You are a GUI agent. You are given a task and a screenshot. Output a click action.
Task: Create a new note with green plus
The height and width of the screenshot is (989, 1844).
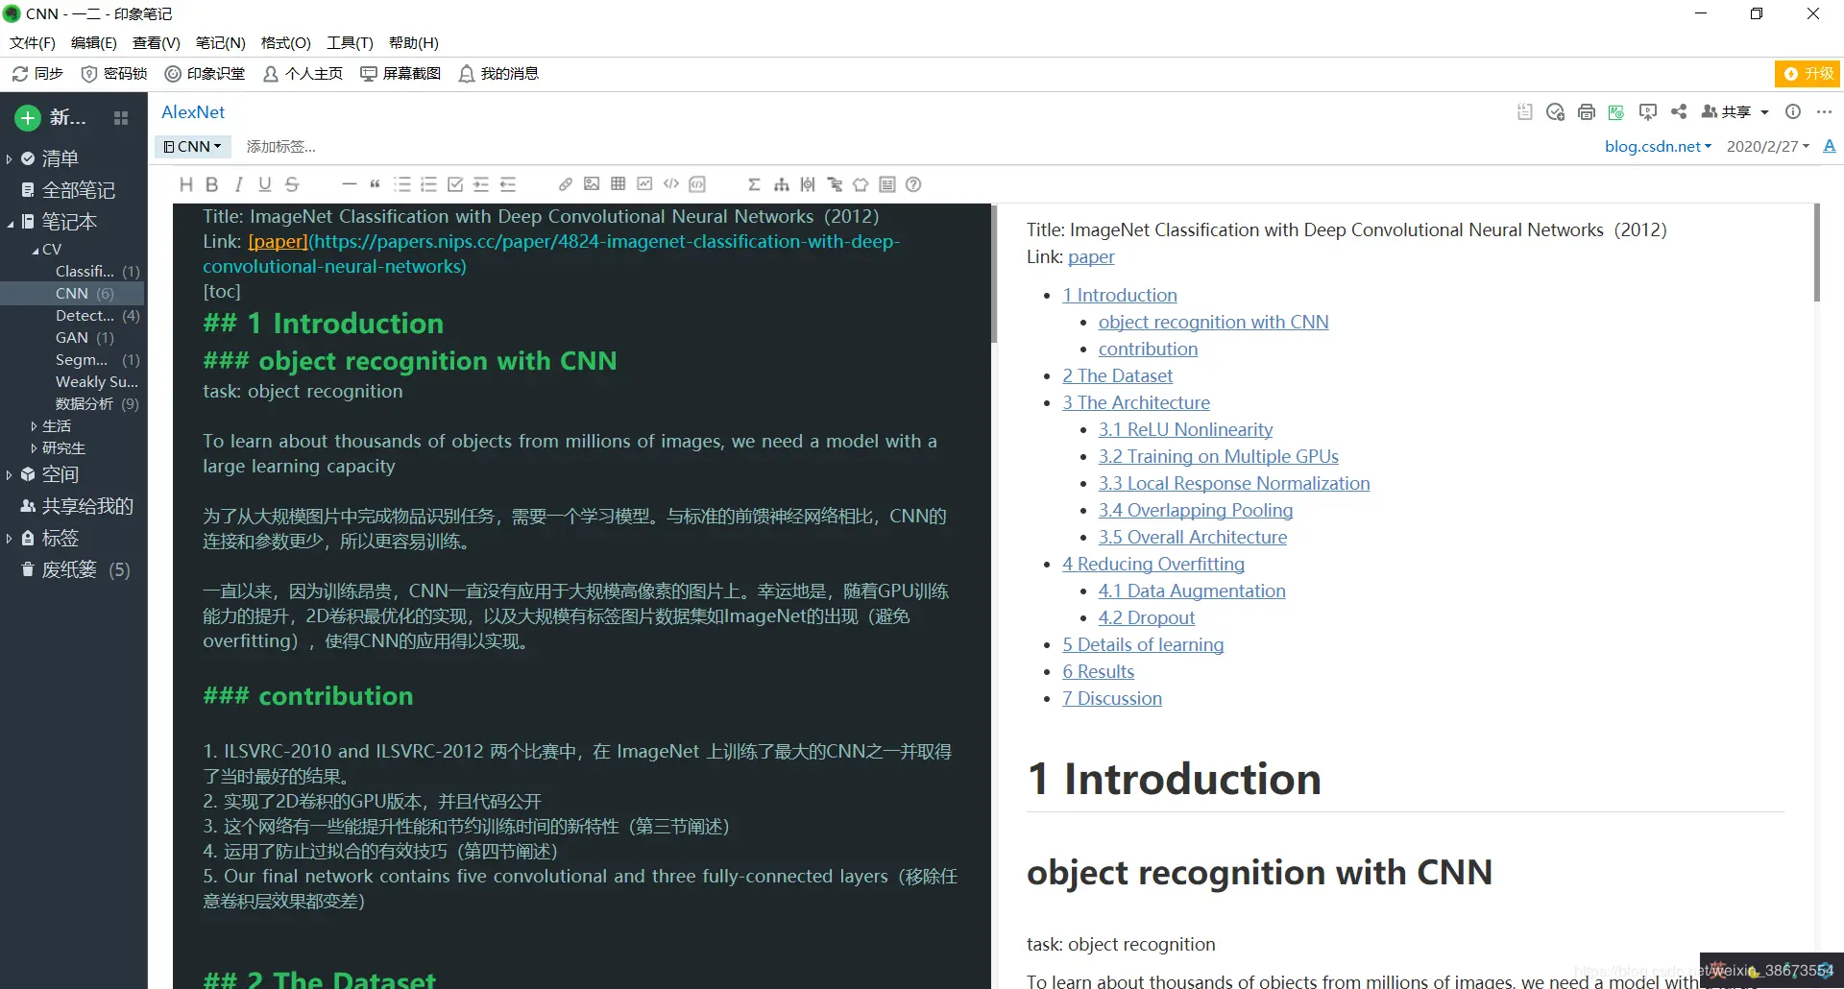click(x=28, y=117)
